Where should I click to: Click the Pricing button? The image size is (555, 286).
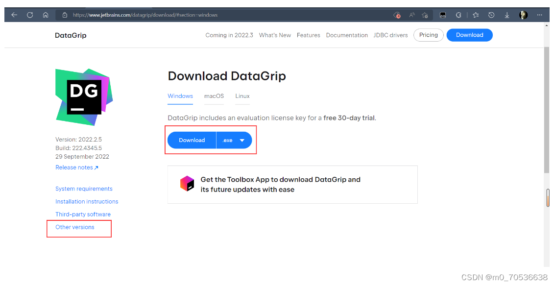[428, 35]
